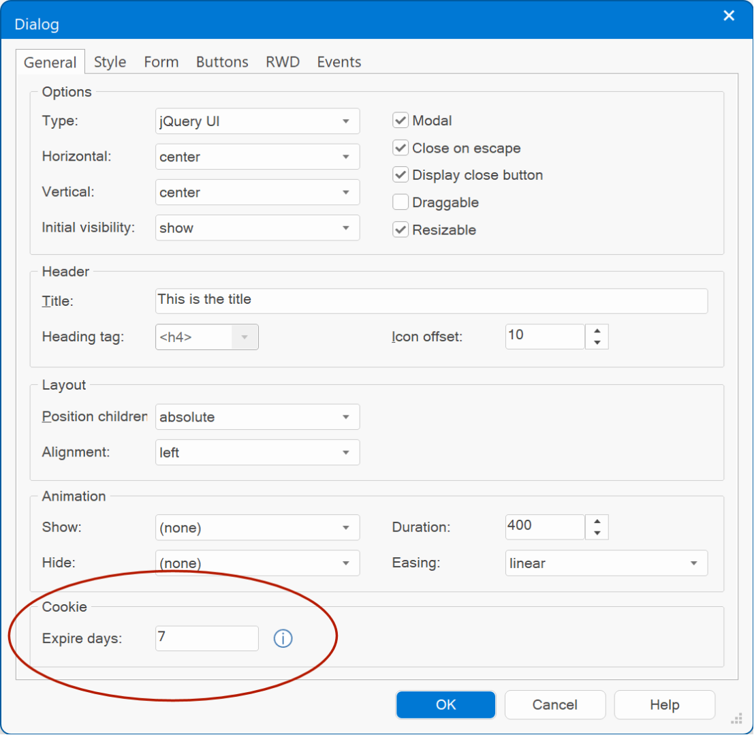Screen dimensions: 754x735
Task: Open the Initial visibility dropdown
Action: [257, 228]
